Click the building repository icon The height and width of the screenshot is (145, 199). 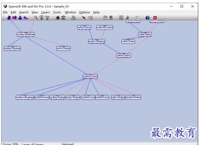point(63,18)
